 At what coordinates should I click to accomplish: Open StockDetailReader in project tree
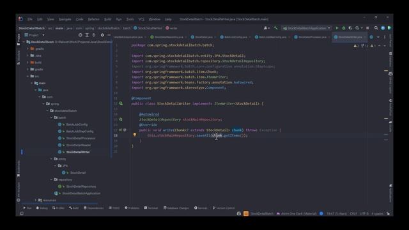point(79,145)
